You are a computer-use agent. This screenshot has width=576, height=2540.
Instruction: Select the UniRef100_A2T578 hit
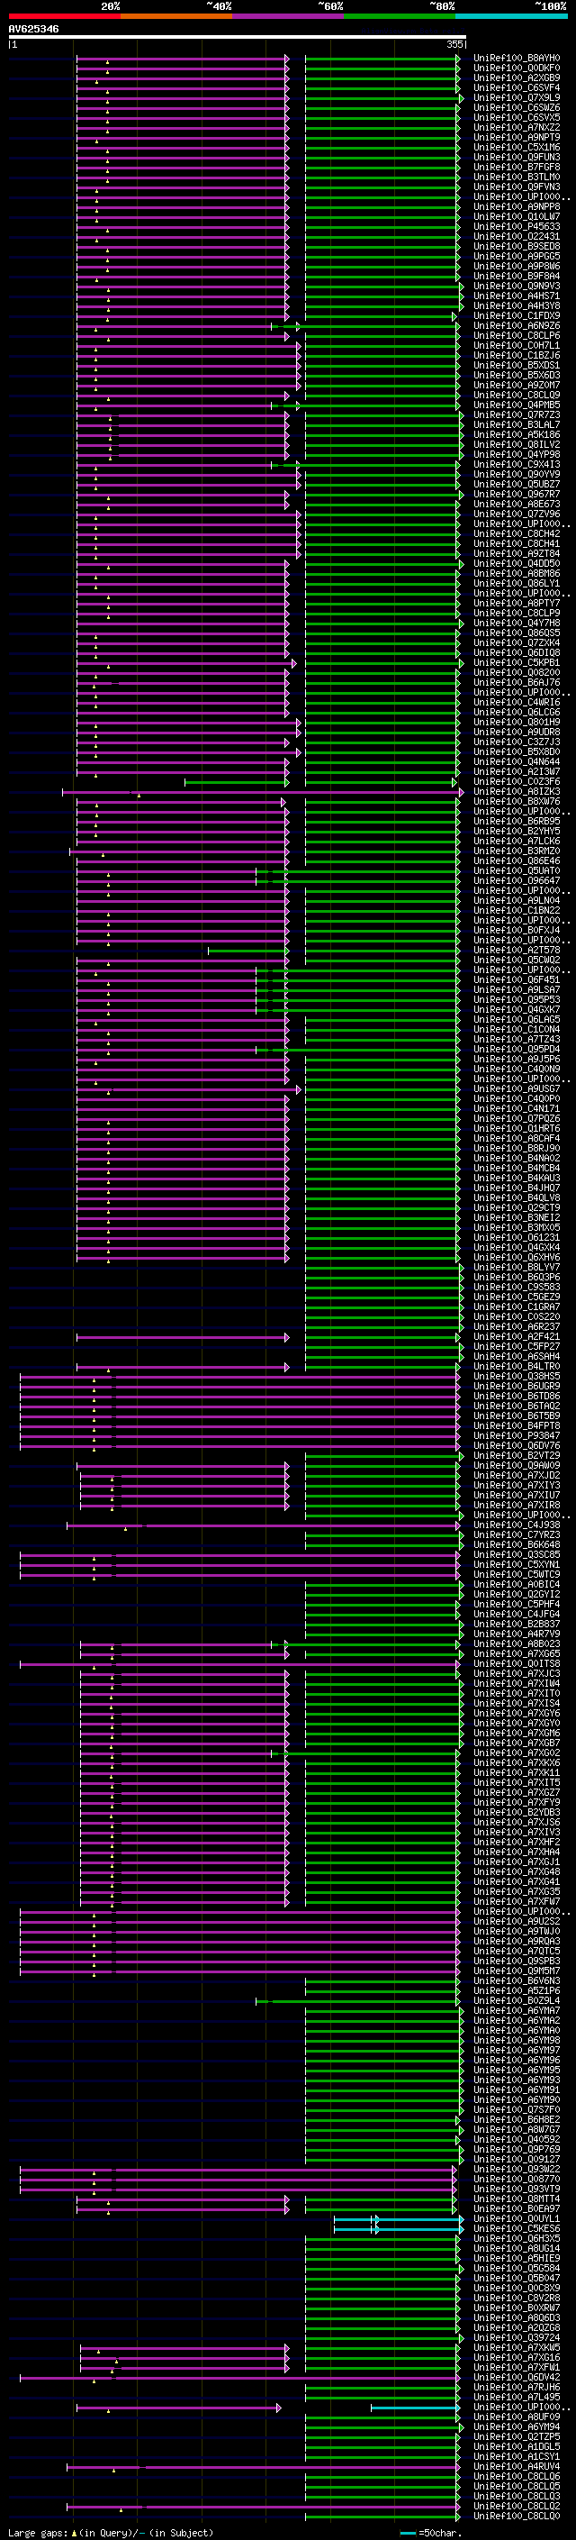[x=517, y=950]
